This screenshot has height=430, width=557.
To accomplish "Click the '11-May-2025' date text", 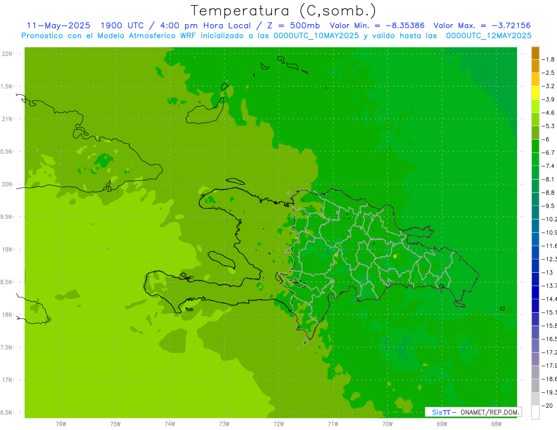I will pos(58,26).
